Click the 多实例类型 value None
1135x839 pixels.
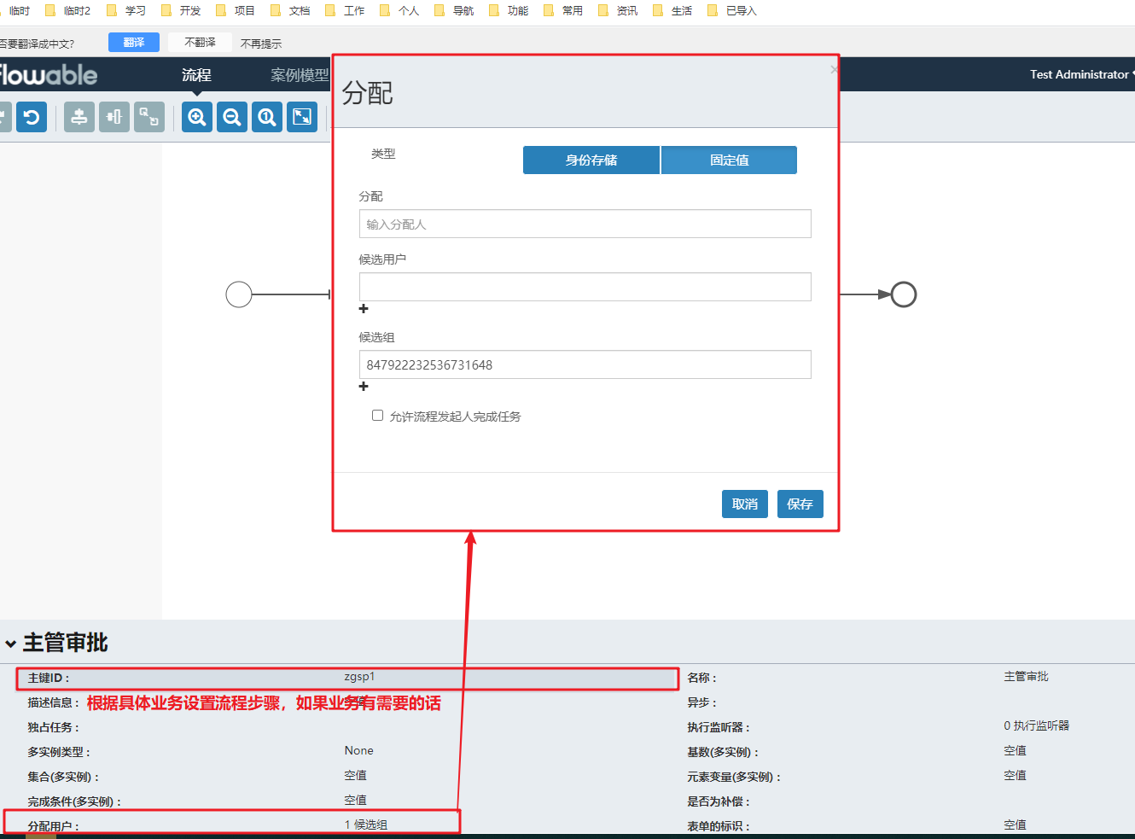[359, 750]
